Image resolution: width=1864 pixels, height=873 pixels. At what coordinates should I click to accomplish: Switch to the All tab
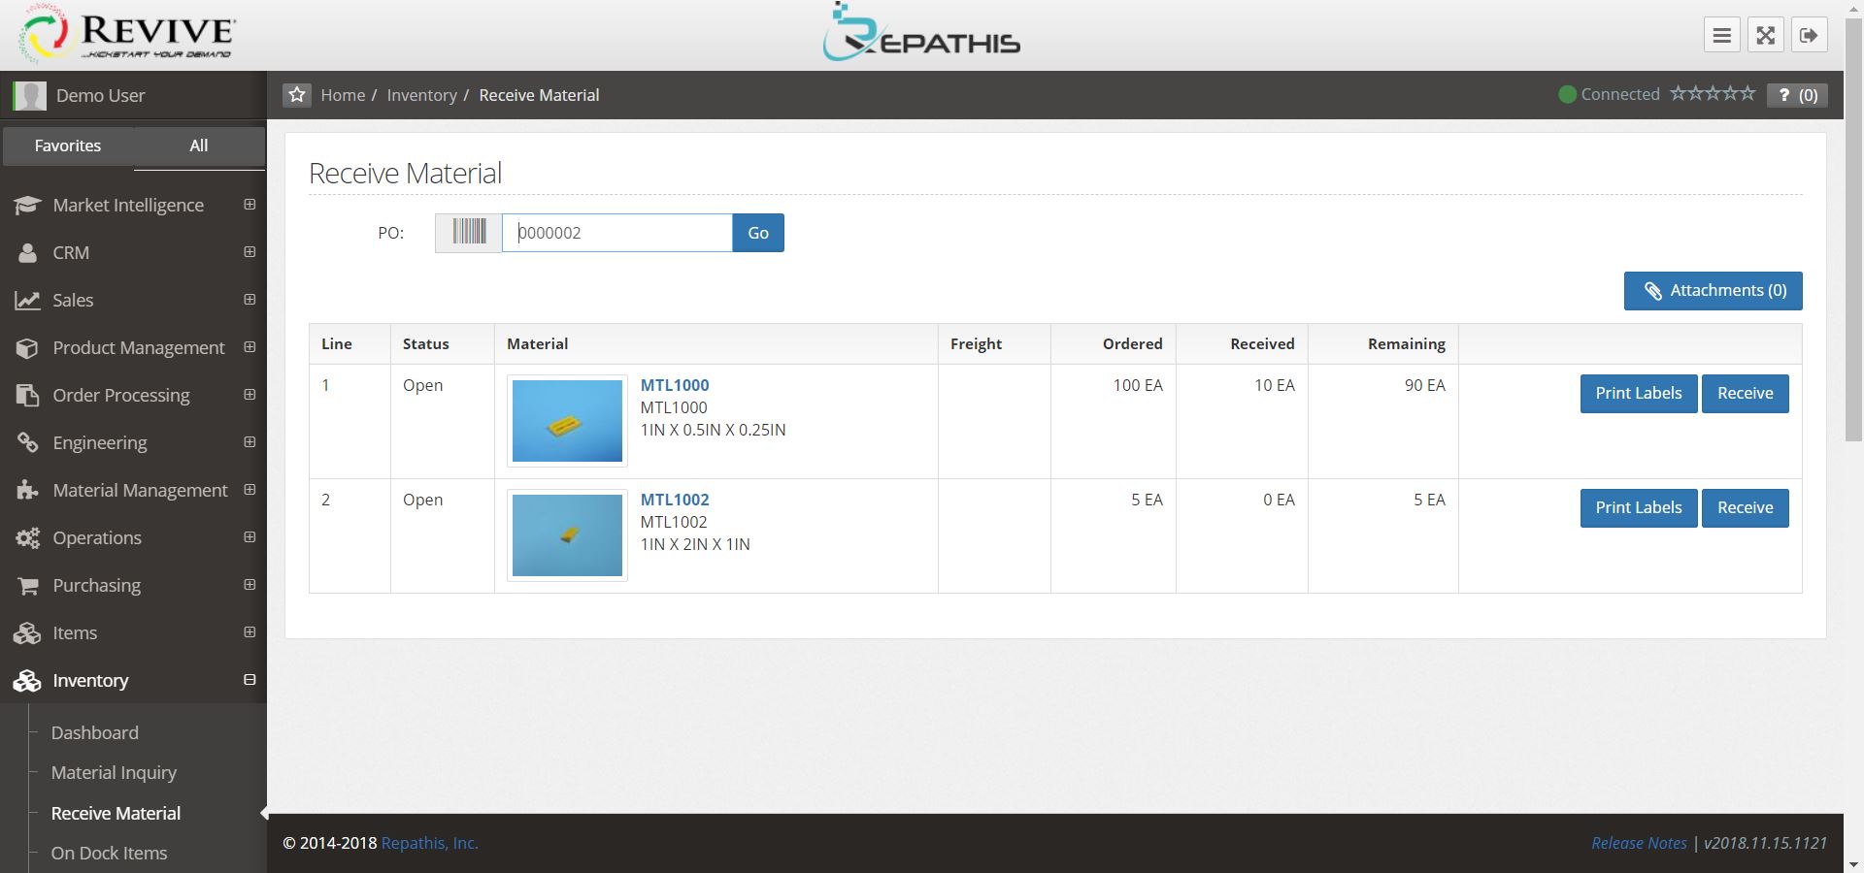tap(199, 145)
